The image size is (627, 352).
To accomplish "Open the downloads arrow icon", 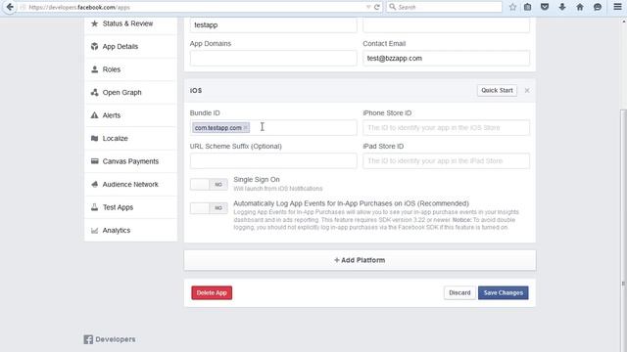I will (562, 7).
